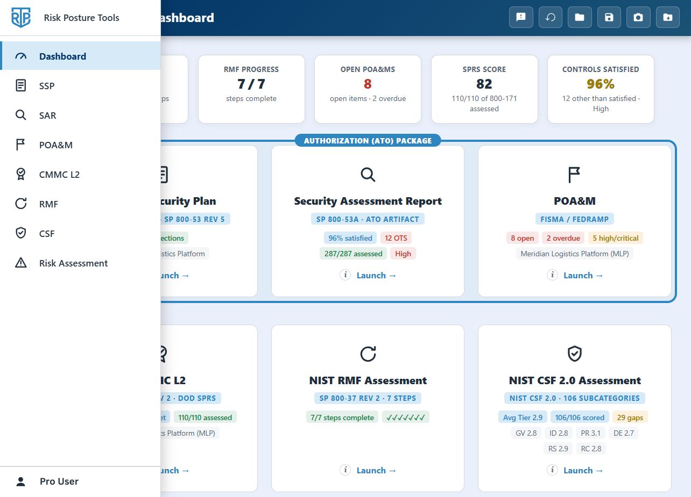Launch the Security Assessment Report
This screenshot has width=691, height=497.
point(377,275)
